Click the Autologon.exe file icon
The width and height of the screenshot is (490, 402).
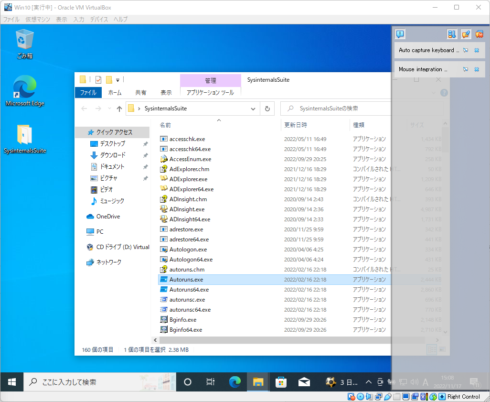click(x=163, y=250)
